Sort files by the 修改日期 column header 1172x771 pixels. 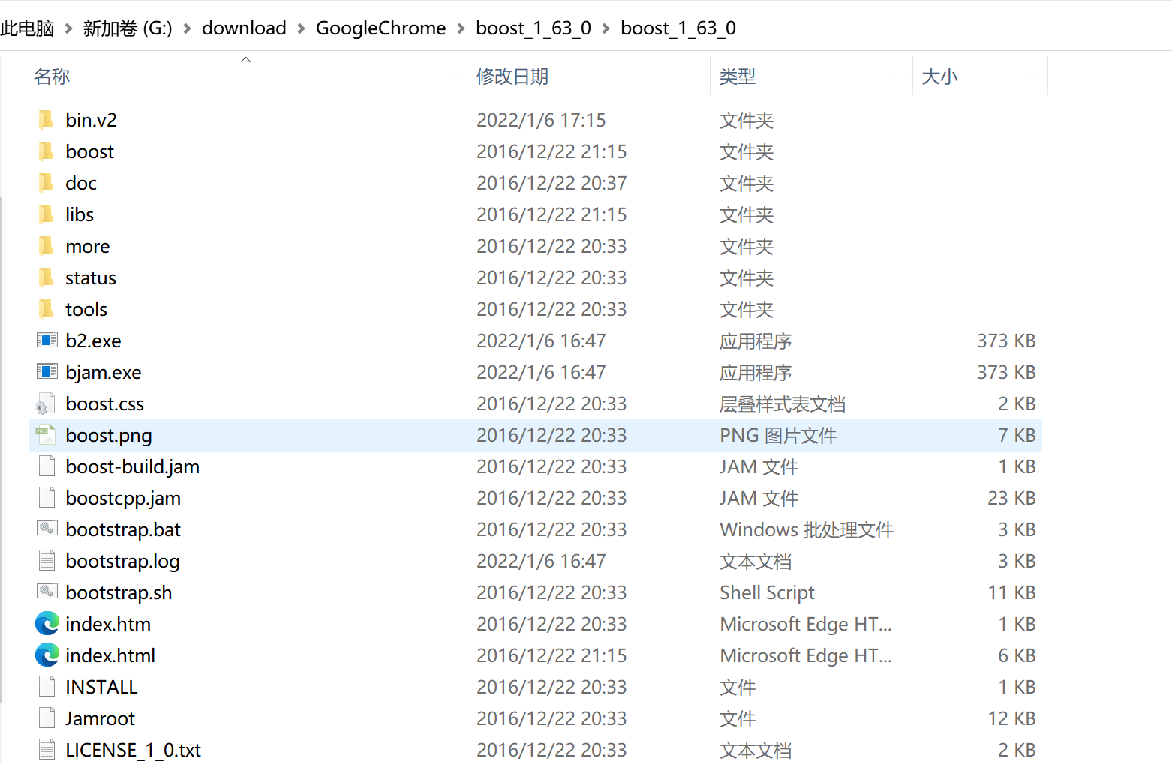(512, 76)
